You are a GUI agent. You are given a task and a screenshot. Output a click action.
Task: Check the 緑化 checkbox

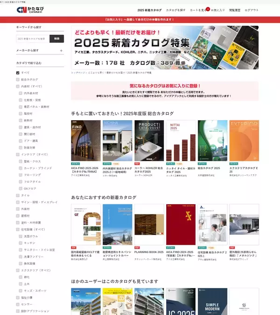click(21, 277)
